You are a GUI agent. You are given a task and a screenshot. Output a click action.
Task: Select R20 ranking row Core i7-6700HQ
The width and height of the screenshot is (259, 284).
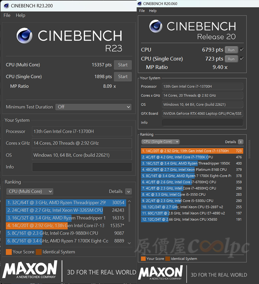tap(192, 182)
